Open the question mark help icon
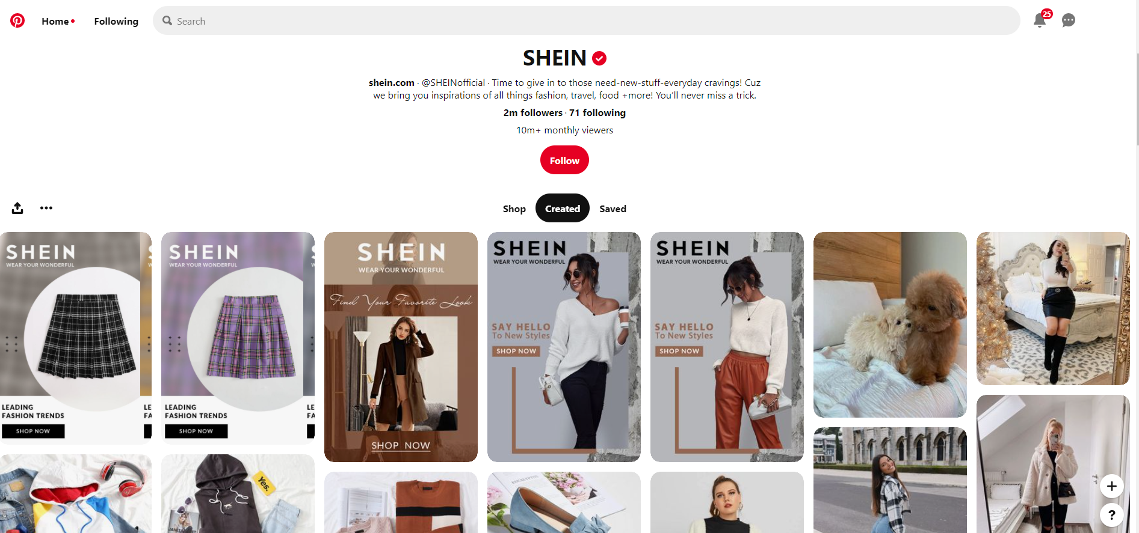The image size is (1139, 533). pyautogui.click(x=1112, y=515)
